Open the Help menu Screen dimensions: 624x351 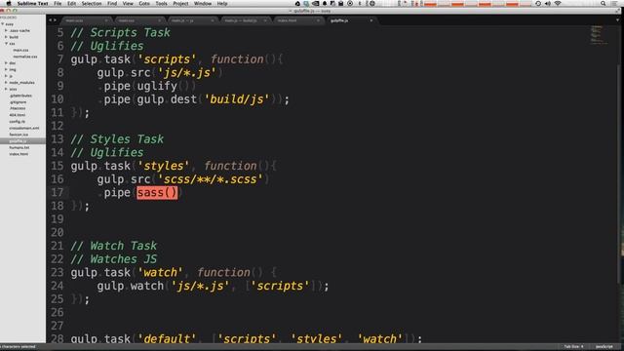click(x=222, y=4)
